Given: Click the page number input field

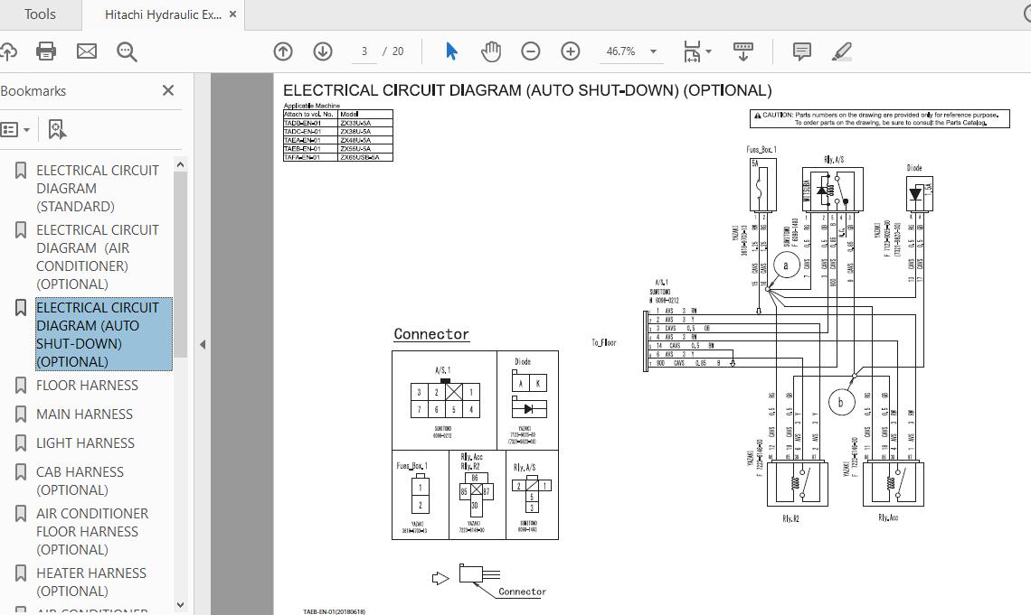Looking at the screenshot, I should coord(364,51).
